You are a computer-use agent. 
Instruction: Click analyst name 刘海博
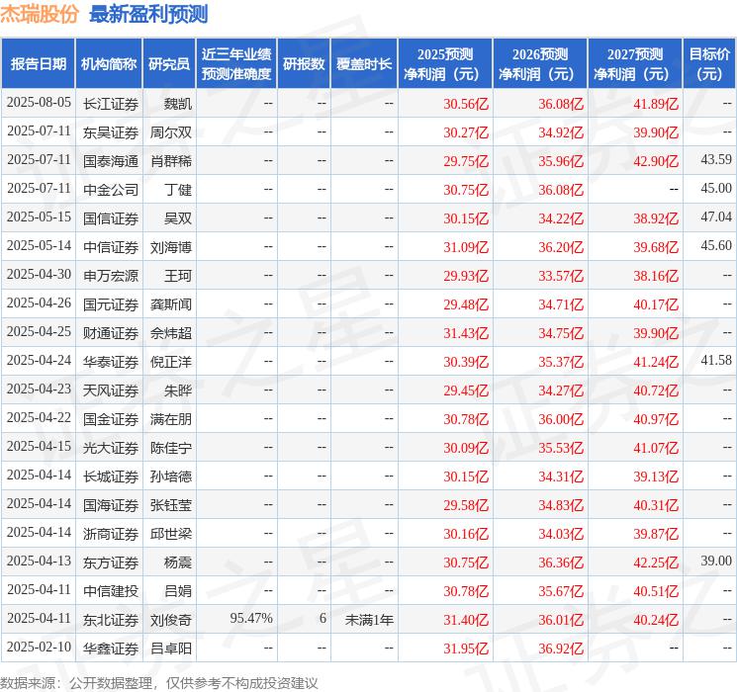(170, 247)
